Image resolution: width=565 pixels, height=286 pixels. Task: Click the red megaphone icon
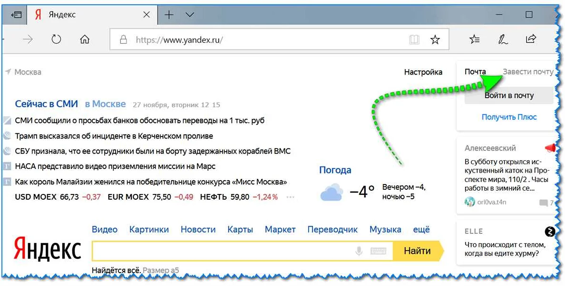pyautogui.click(x=550, y=148)
